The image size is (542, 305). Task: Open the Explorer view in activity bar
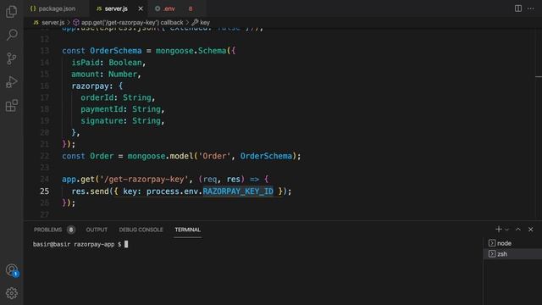[11, 12]
